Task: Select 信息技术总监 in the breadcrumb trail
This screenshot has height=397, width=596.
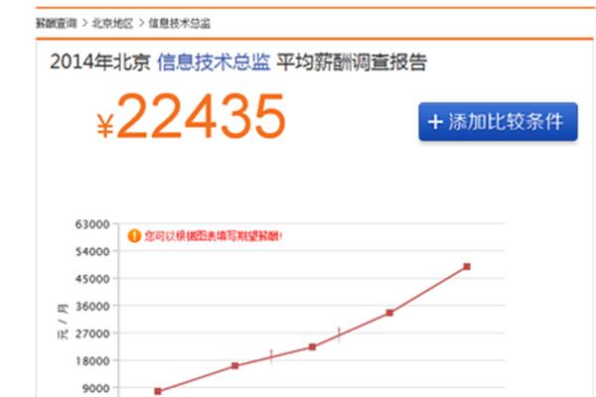Action: (180, 23)
